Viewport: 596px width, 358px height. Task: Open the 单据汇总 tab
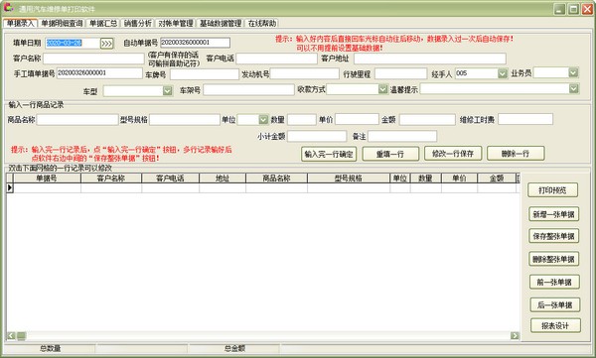point(103,23)
